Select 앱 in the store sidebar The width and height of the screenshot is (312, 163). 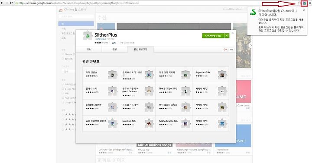[x=76, y=24]
